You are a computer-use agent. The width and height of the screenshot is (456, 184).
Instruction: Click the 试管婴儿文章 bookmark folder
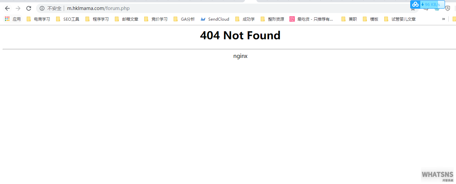pyautogui.click(x=400, y=19)
